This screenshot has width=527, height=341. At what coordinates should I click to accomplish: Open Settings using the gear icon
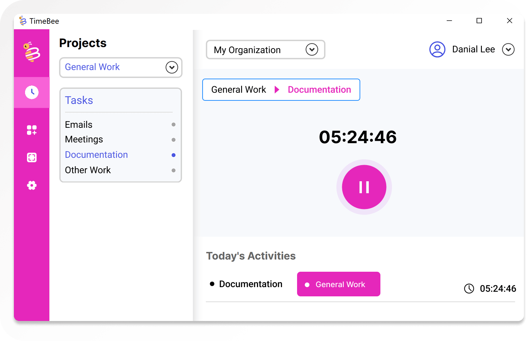32,185
